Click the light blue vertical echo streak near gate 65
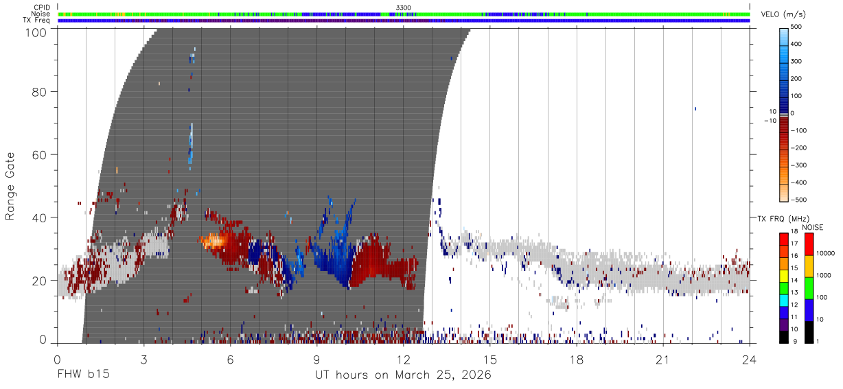The image size is (843, 389). tap(191, 144)
